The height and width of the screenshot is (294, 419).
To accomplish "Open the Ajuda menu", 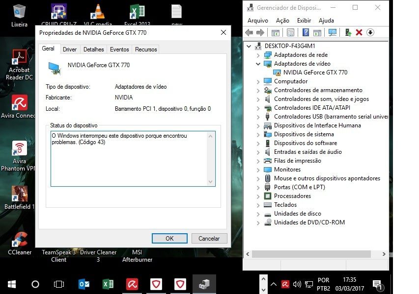I will tap(326, 21).
